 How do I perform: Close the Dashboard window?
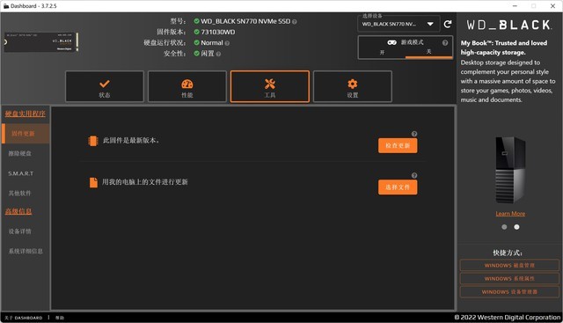click(552, 6)
